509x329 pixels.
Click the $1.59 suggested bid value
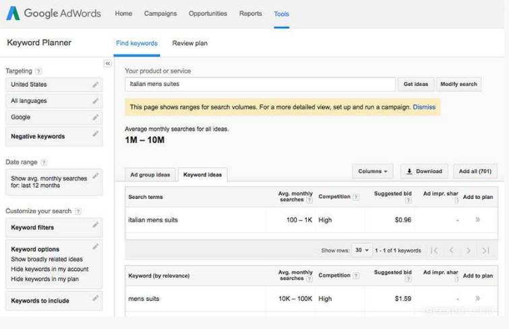pyautogui.click(x=403, y=299)
